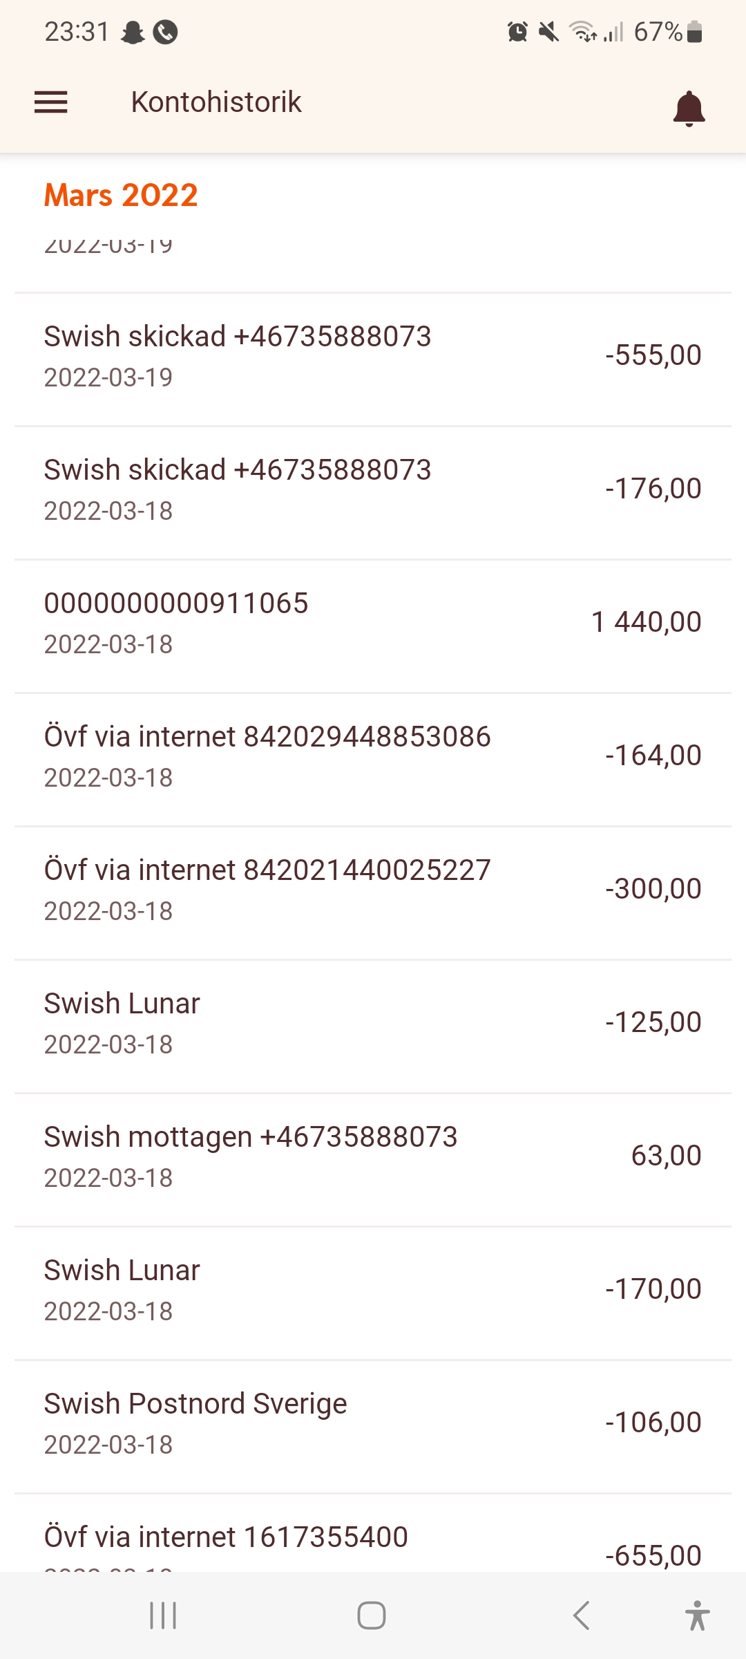Select the 0000000000911065 deposit entry
746x1659 pixels.
pyautogui.click(x=373, y=623)
